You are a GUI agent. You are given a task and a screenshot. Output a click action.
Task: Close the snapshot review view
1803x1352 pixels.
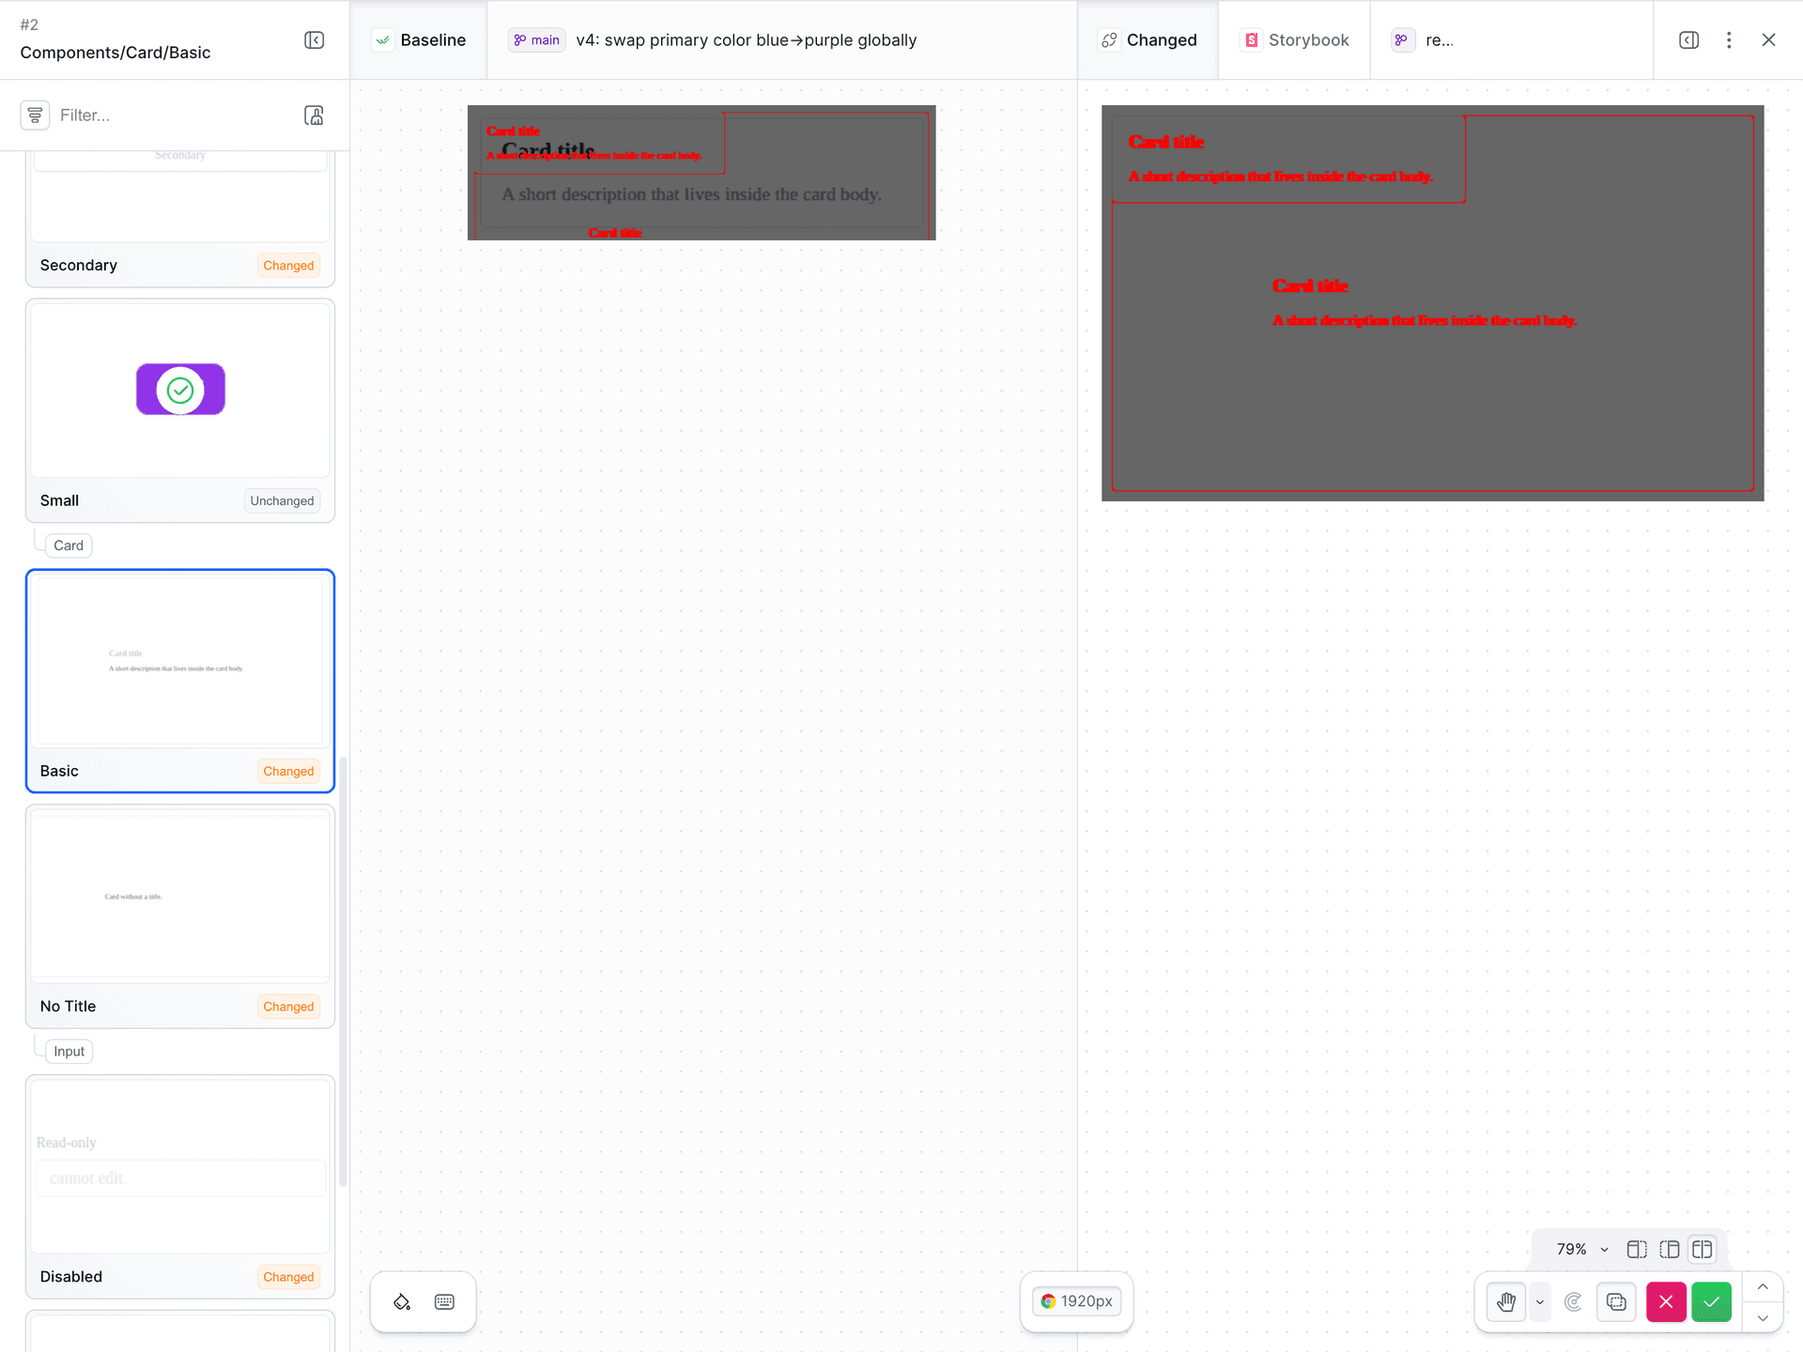1768,40
